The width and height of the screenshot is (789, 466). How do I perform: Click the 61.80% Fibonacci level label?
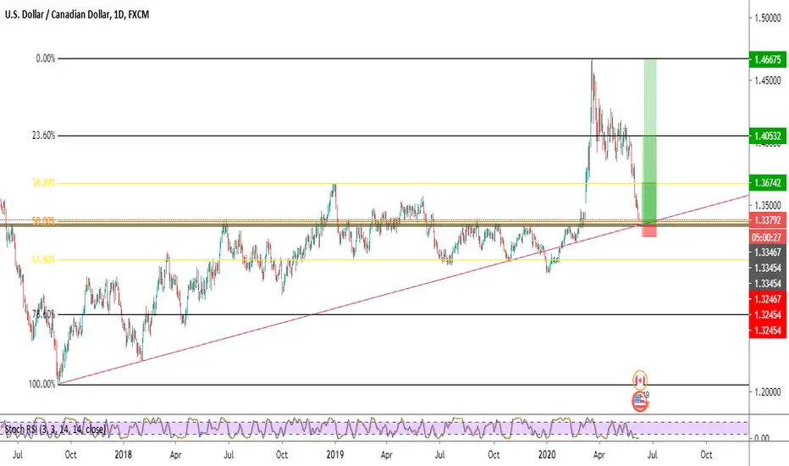point(44,260)
